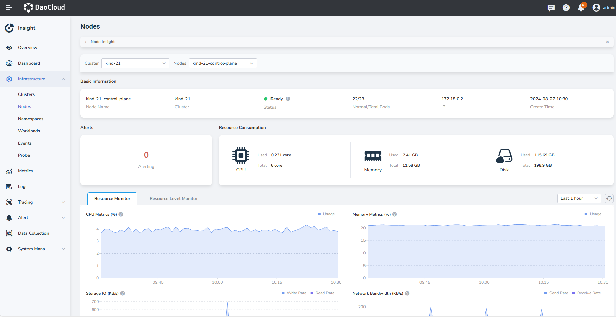
Task: Collapse the Infrastructure sidebar section
Action: [x=63, y=79]
